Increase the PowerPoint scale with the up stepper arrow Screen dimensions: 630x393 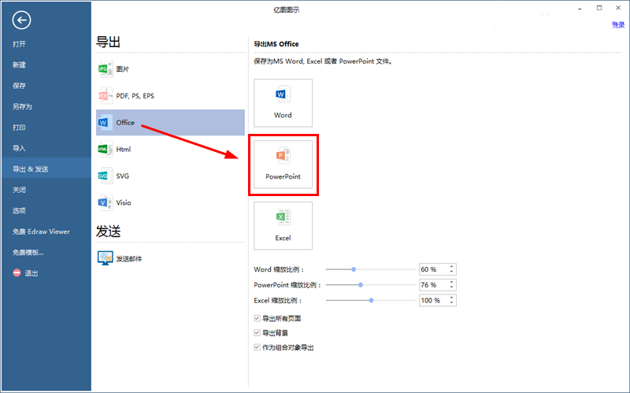pyautogui.click(x=451, y=282)
